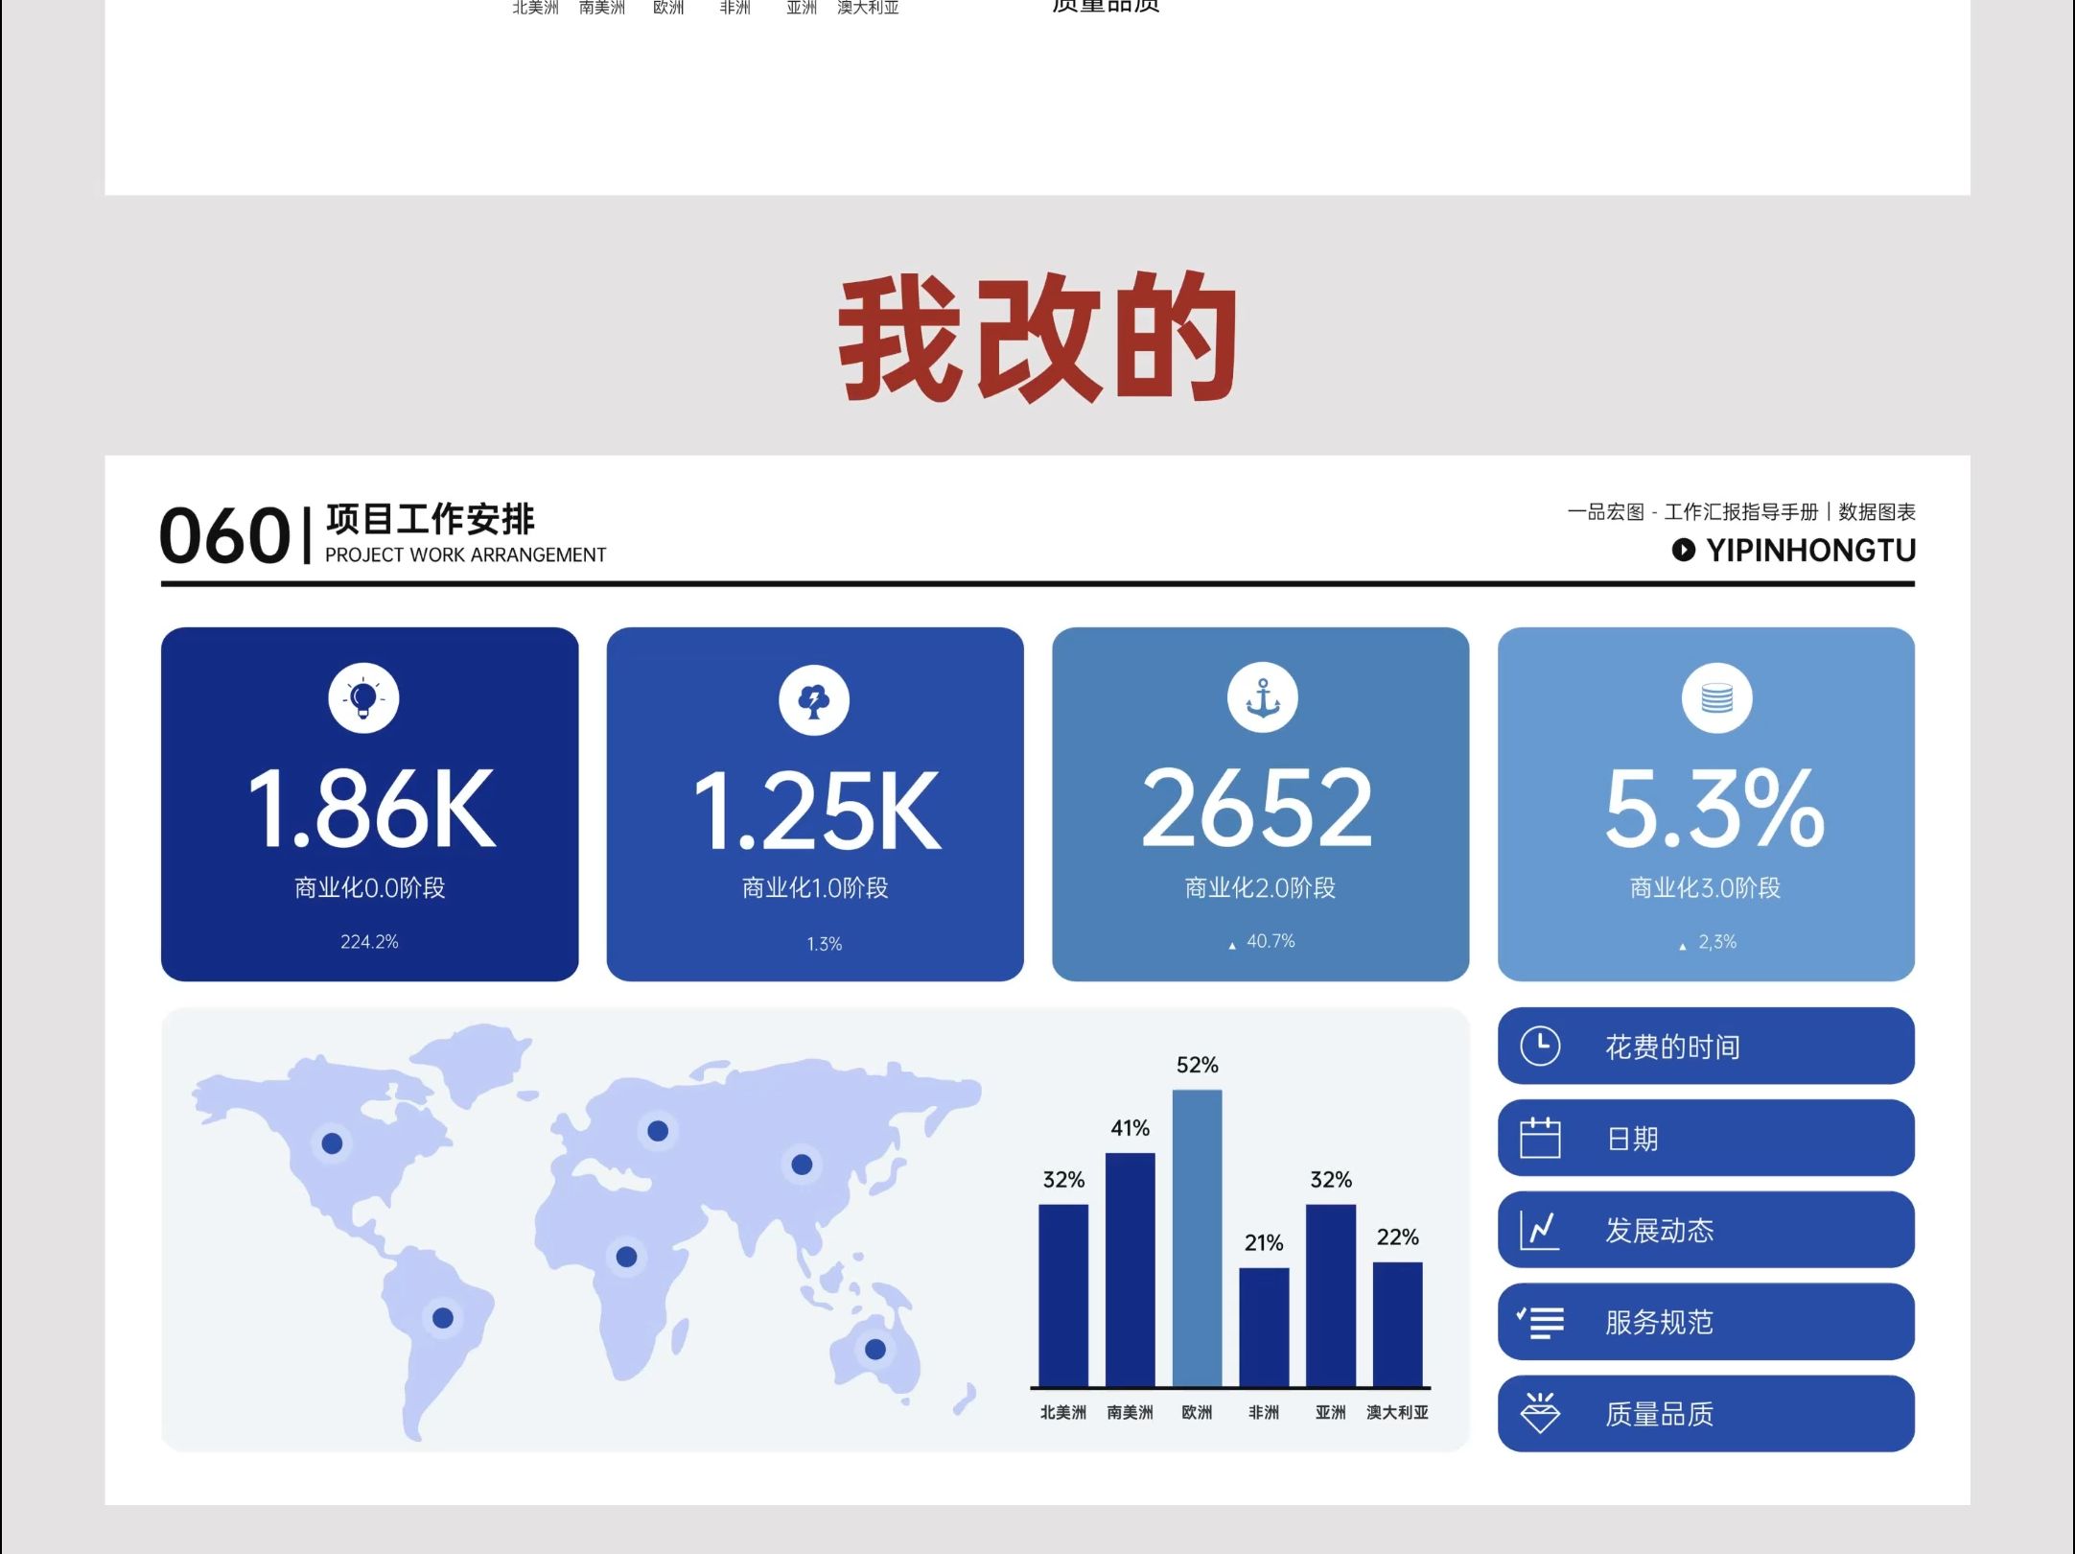Click the 1.25K value
Viewport: 2075px width, 1554px height.
pyautogui.click(x=817, y=811)
